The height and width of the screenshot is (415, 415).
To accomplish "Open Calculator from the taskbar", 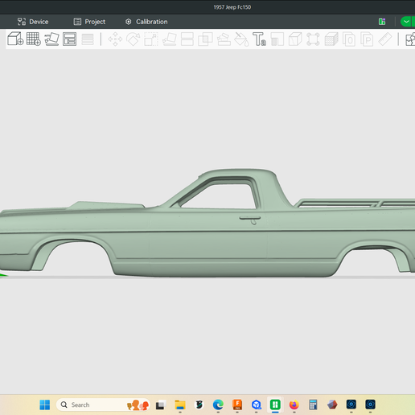I will [313, 405].
